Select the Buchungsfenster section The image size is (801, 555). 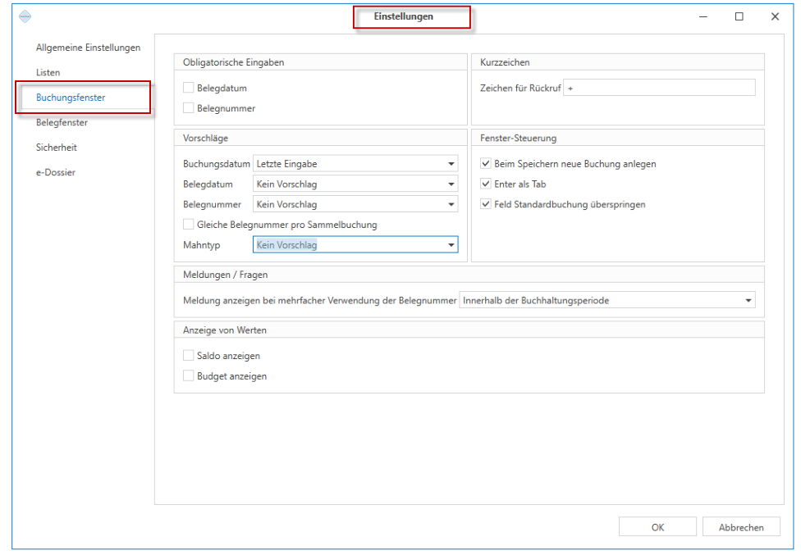point(71,98)
